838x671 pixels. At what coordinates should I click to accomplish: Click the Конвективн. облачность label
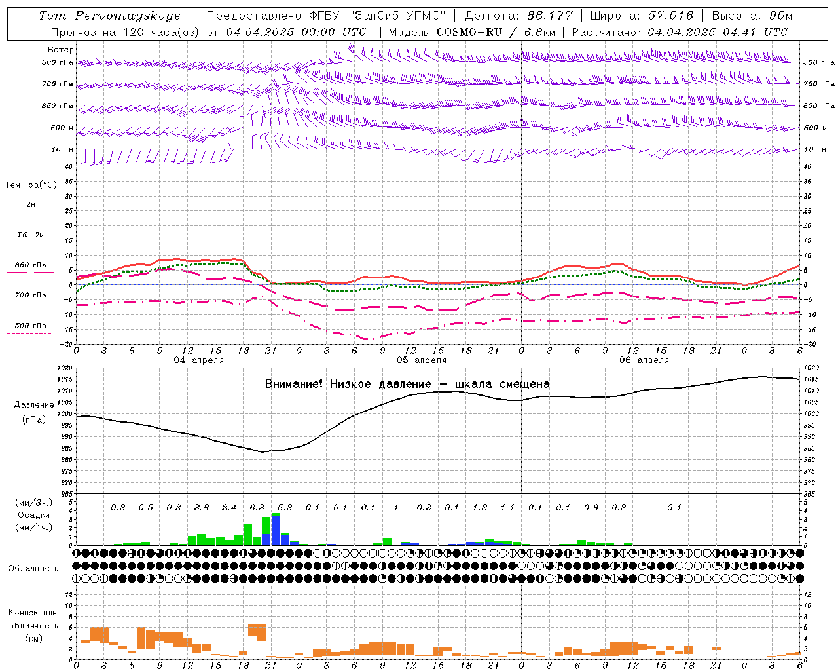(33, 619)
